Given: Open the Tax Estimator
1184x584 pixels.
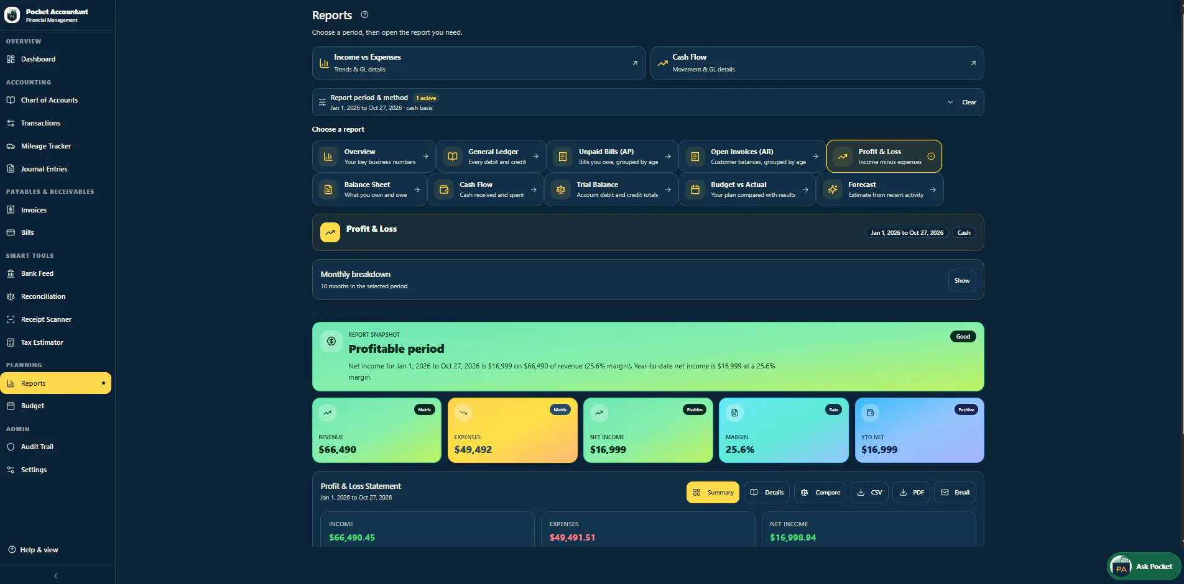Looking at the screenshot, I should (x=56, y=342).
